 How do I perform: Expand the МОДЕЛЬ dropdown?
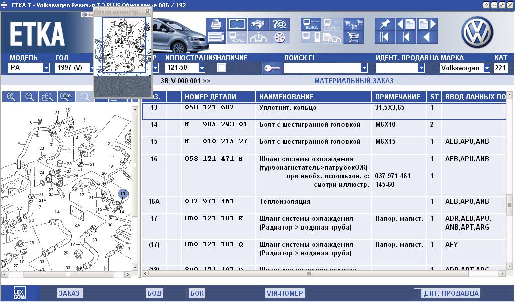coord(46,68)
